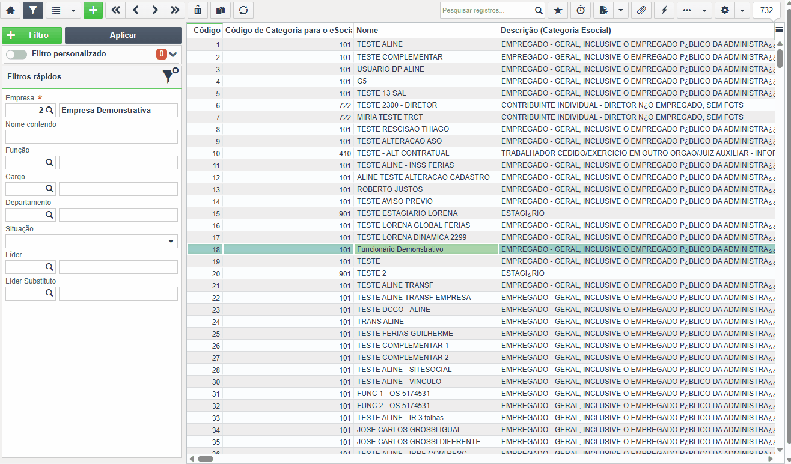The image size is (791, 464).
Task: Select row Funcionário Demonstrativo
Action: click(x=481, y=249)
